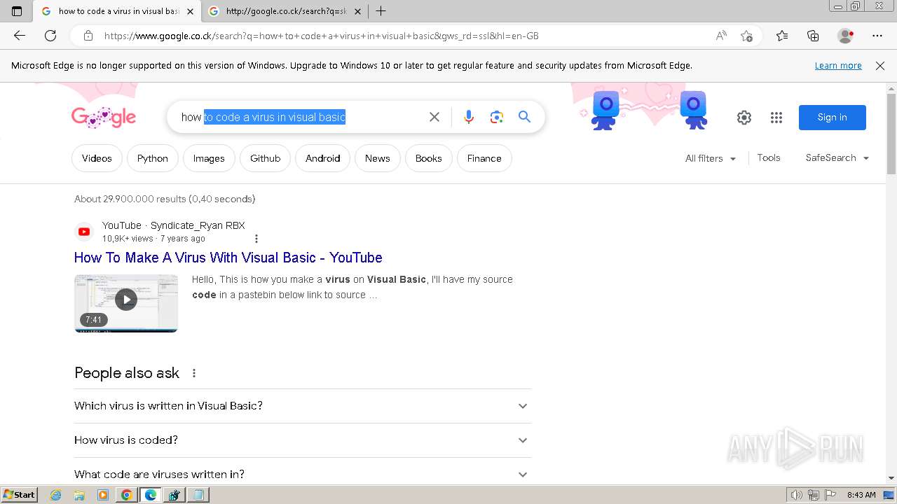This screenshot has width=897, height=504.
Task: Click the Sign in button
Action: (x=833, y=118)
